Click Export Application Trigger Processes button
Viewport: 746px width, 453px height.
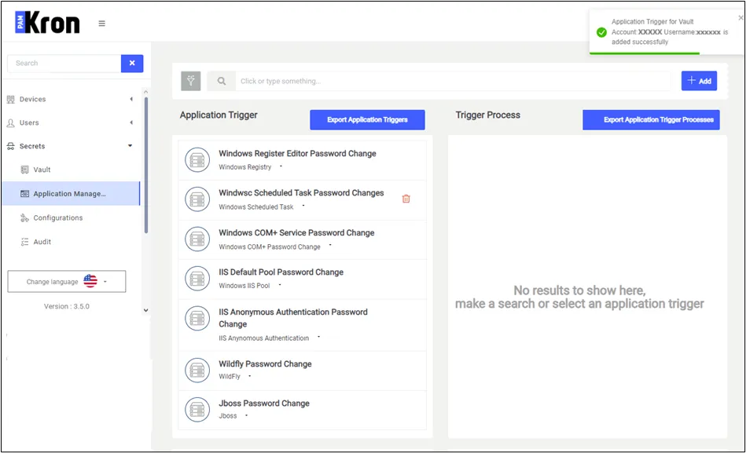[651, 120]
